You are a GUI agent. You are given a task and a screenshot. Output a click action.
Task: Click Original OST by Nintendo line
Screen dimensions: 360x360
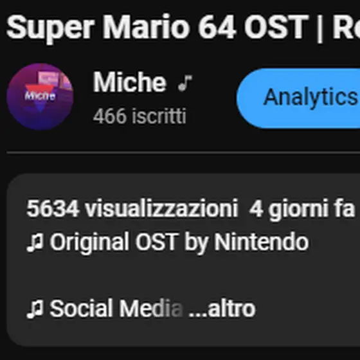coord(168,242)
